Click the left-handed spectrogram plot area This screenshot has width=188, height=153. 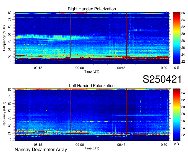(92, 115)
